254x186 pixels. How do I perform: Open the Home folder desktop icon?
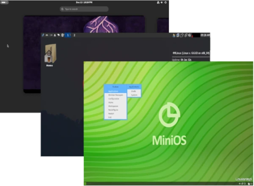(50, 55)
